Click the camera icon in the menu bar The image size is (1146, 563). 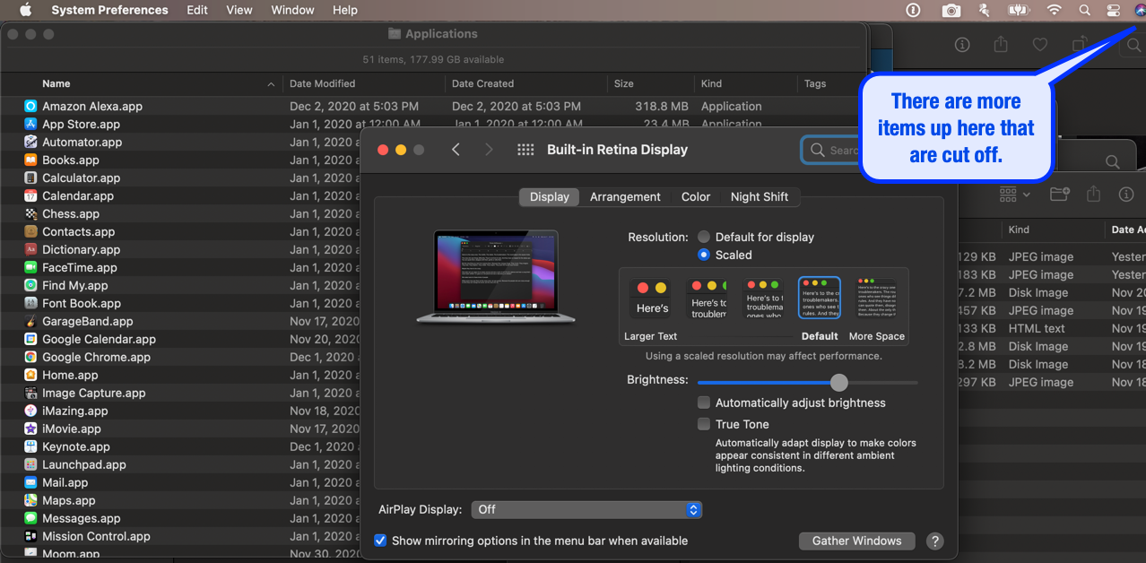(x=951, y=11)
